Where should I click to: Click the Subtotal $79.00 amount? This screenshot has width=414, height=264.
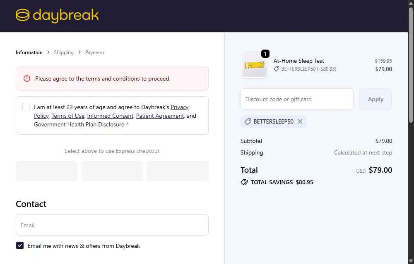pos(384,141)
